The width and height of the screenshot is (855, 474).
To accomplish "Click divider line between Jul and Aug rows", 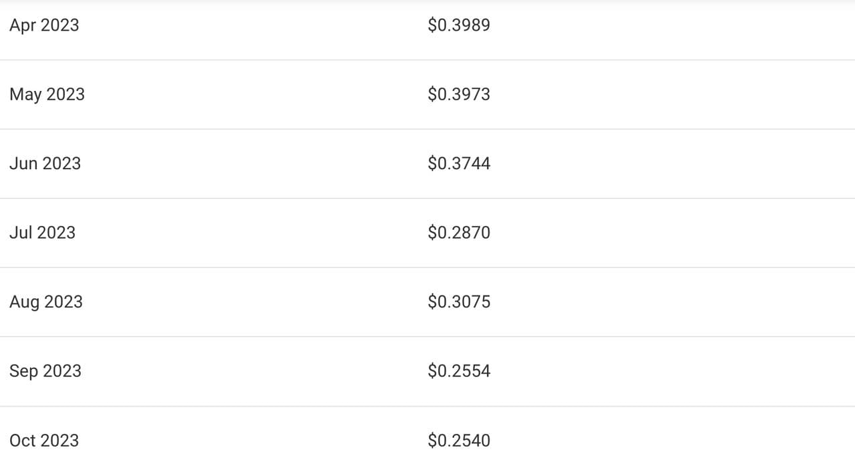I will pyautogui.click(x=427, y=267).
